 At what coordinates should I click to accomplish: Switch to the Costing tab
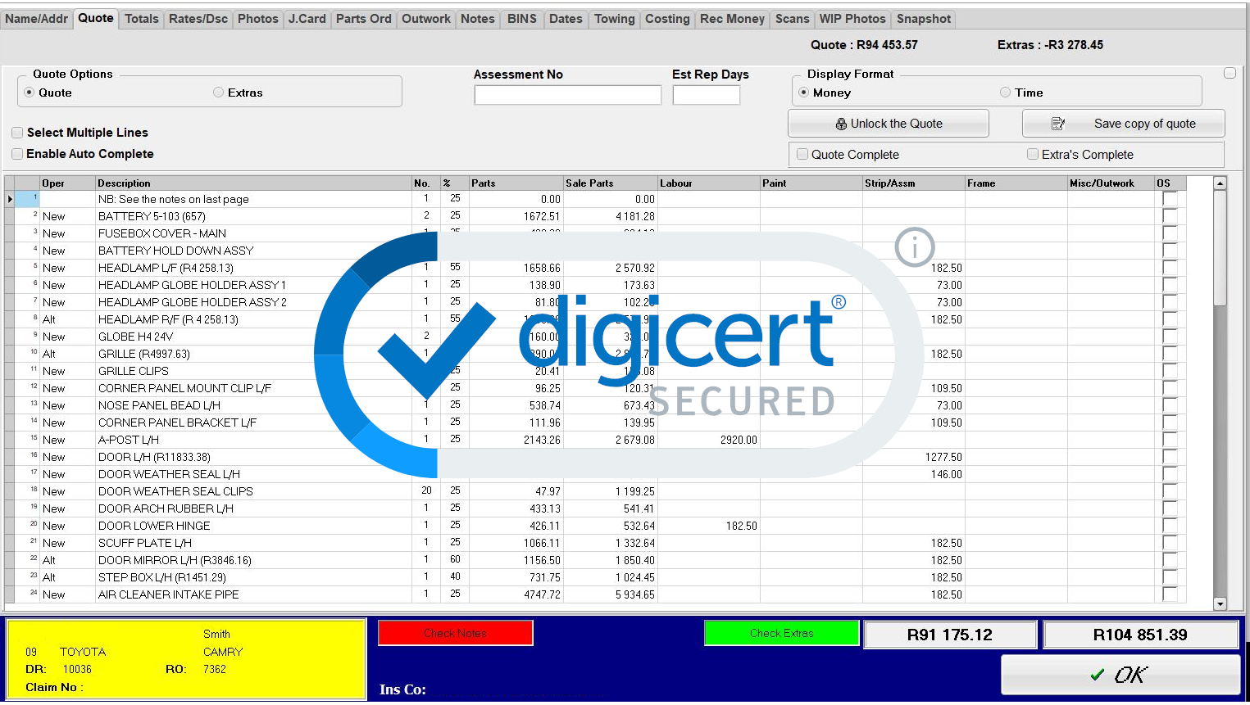click(667, 19)
